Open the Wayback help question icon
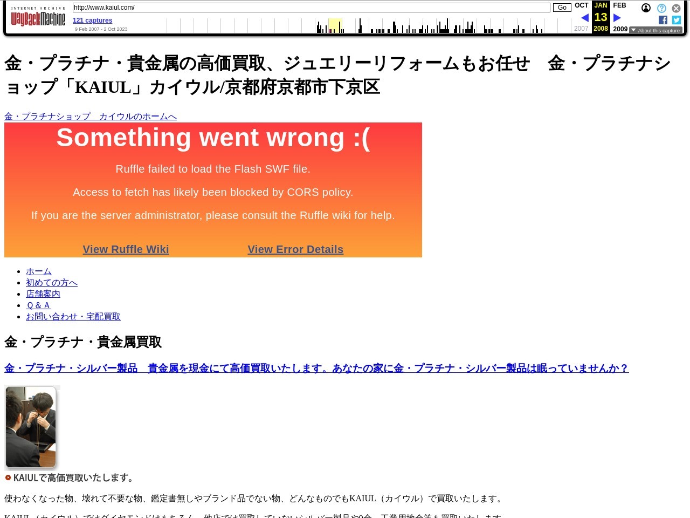This screenshot has width=690, height=518. (x=661, y=8)
